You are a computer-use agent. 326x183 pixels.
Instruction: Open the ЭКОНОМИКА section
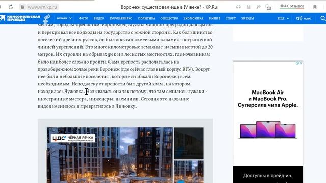pos(194,18)
